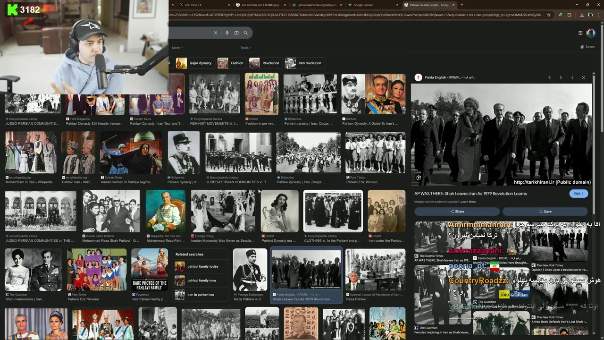This screenshot has height=340, width=604.
Task: Clear the search box with the X icon
Action: 216,33
